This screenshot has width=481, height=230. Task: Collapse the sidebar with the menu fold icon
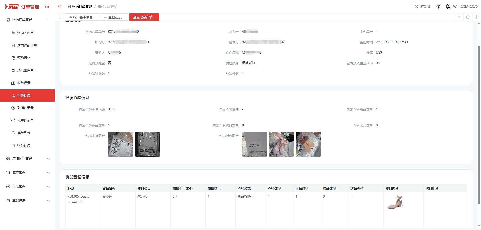pos(60,7)
